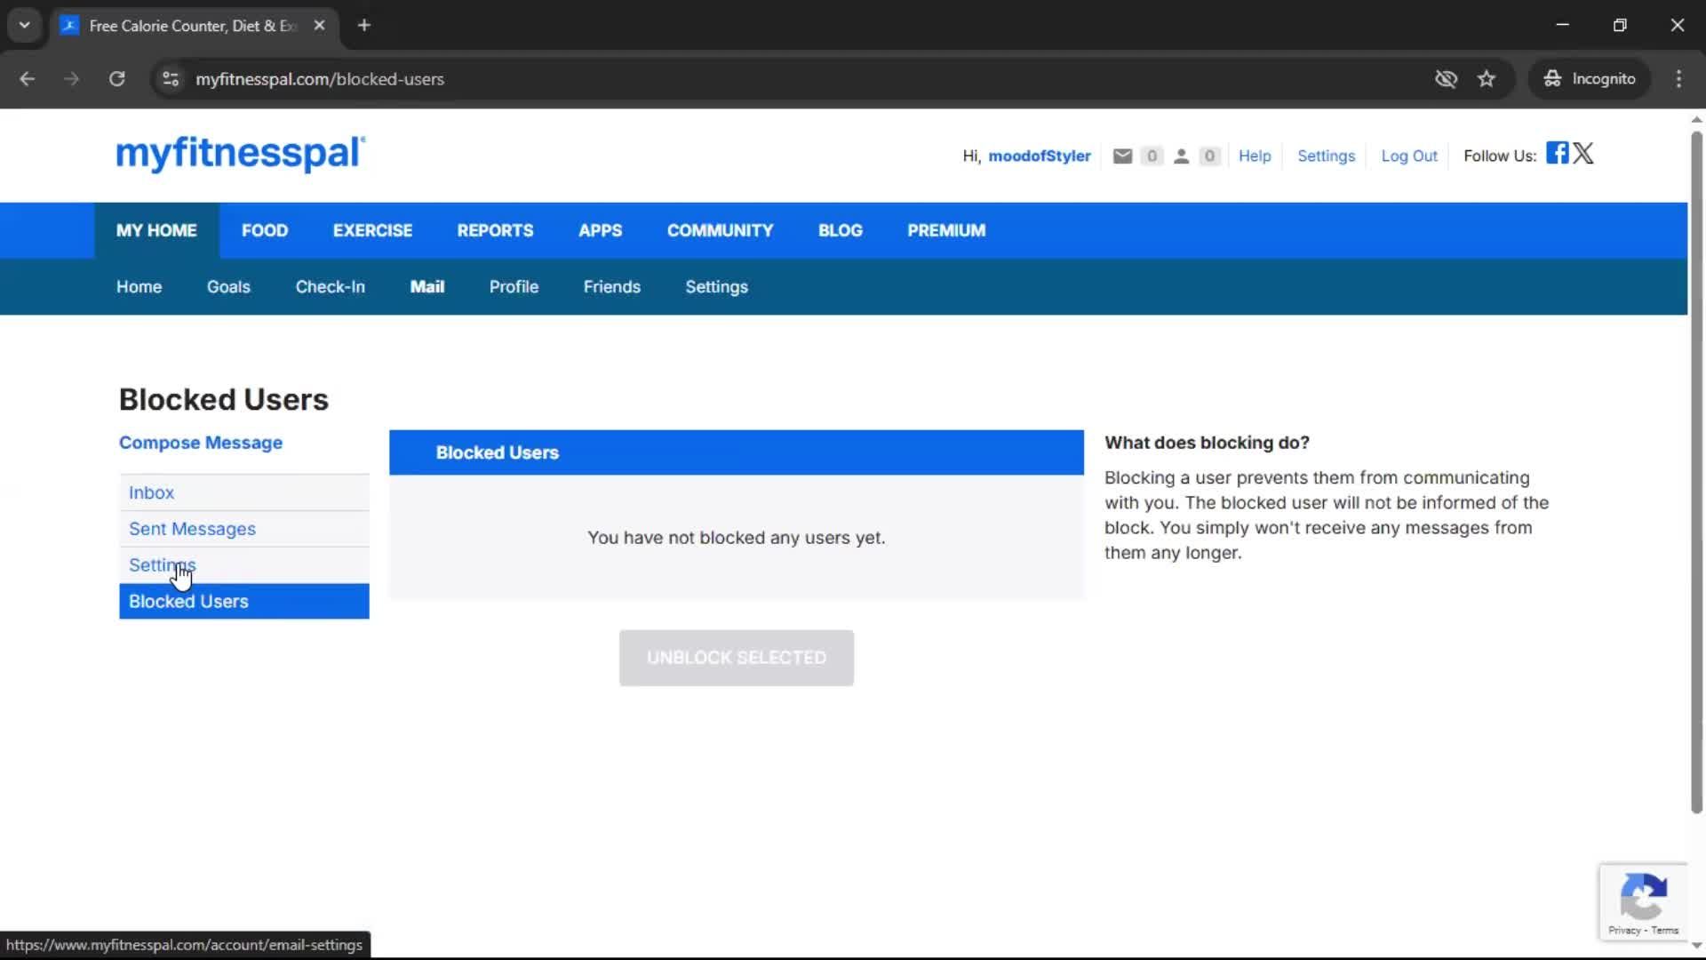Visit the Facebook page icon
This screenshot has height=960, width=1706.
tap(1557, 153)
